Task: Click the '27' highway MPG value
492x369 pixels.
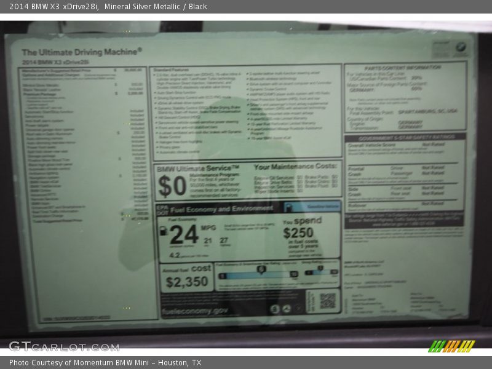Action: click(224, 240)
